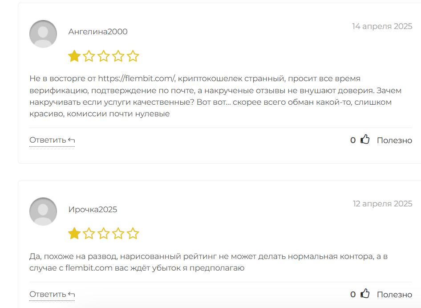This screenshot has width=421, height=308.
Task: Click the first star in Ангелина2000's rating
Action: point(74,56)
